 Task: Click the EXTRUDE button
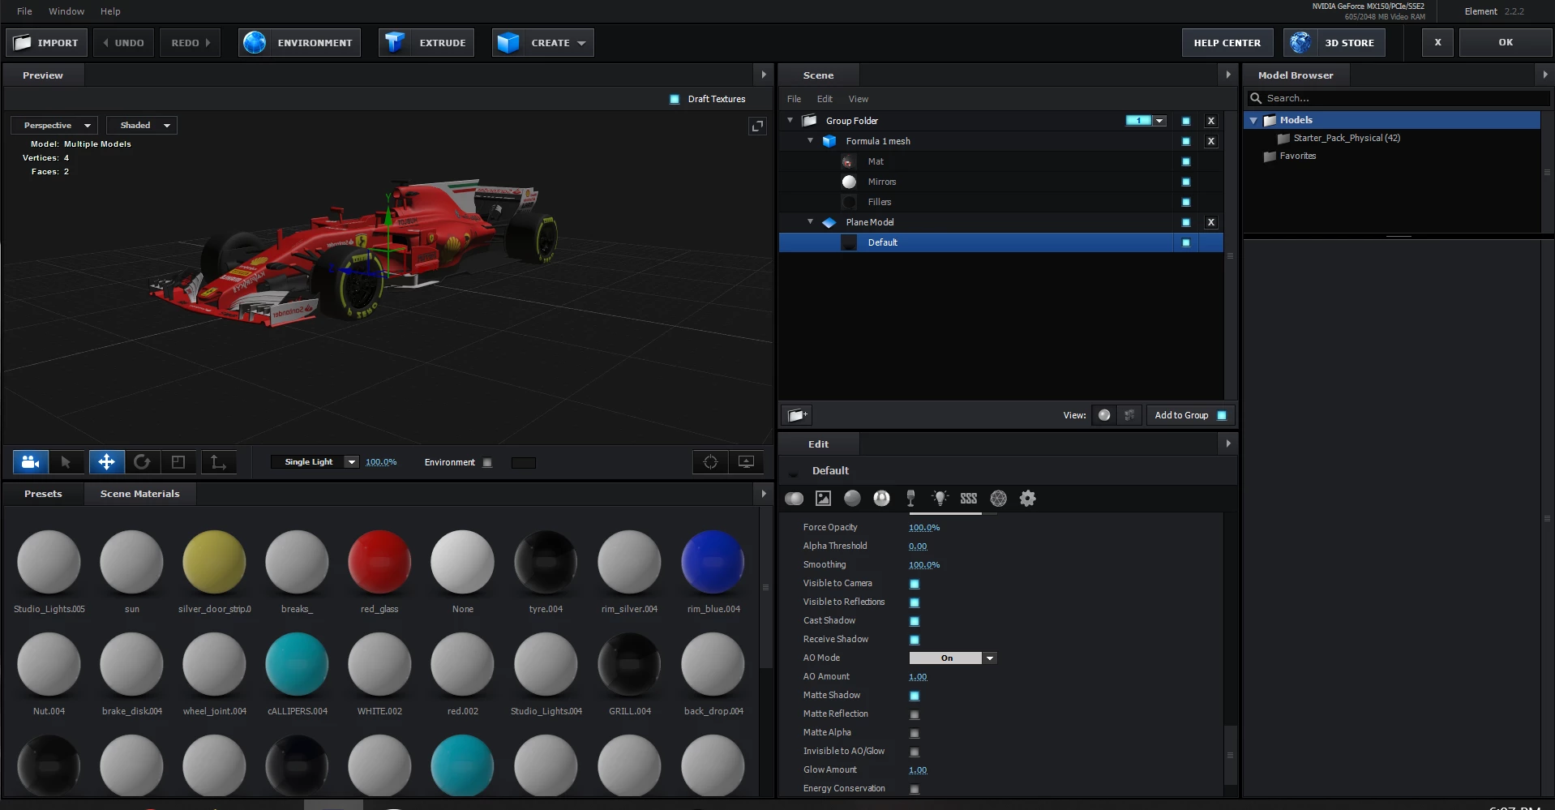[x=427, y=43]
